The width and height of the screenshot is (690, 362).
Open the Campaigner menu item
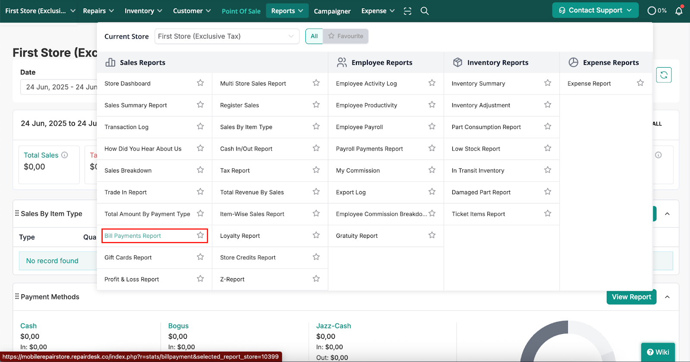[x=332, y=11]
